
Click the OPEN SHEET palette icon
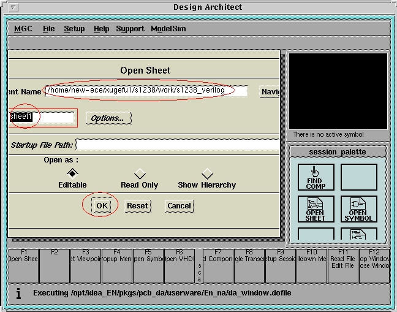[x=316, y=209]
